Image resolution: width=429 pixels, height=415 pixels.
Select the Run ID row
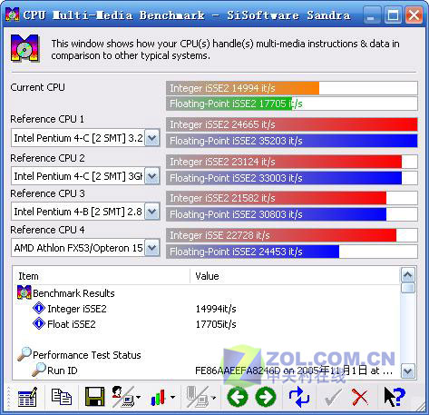tap(206, 371)
